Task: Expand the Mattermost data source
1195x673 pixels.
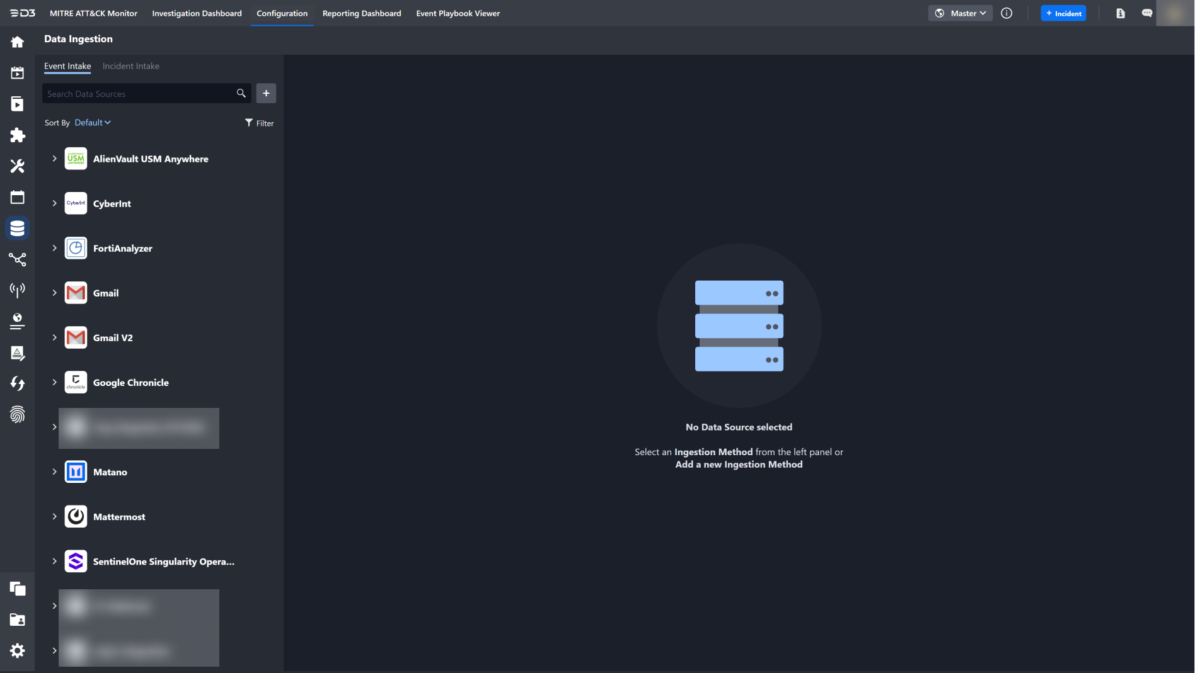Action: coord(54,516)
